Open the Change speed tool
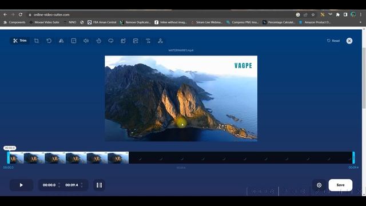 tap(98, 41)
